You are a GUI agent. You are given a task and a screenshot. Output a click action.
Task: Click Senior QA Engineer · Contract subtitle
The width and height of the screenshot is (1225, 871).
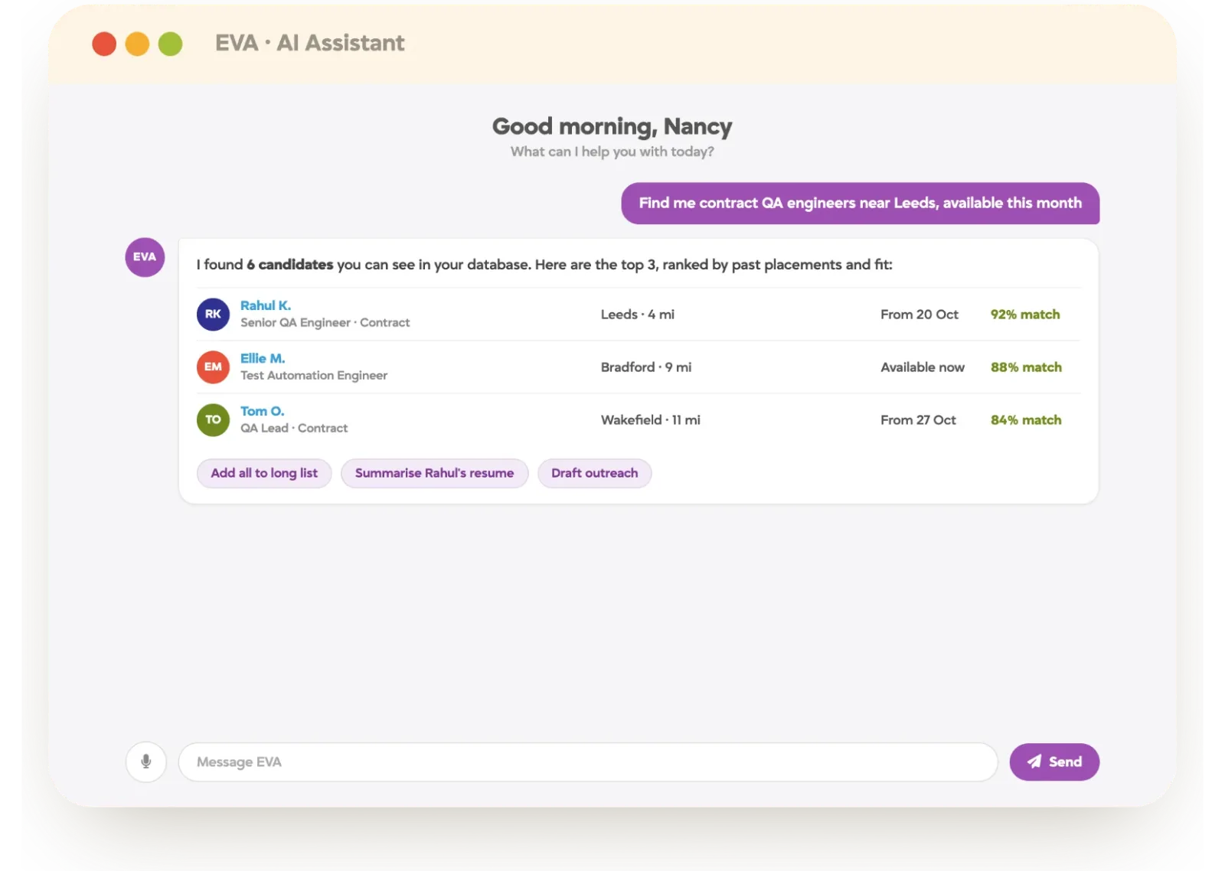click(325, 323)
